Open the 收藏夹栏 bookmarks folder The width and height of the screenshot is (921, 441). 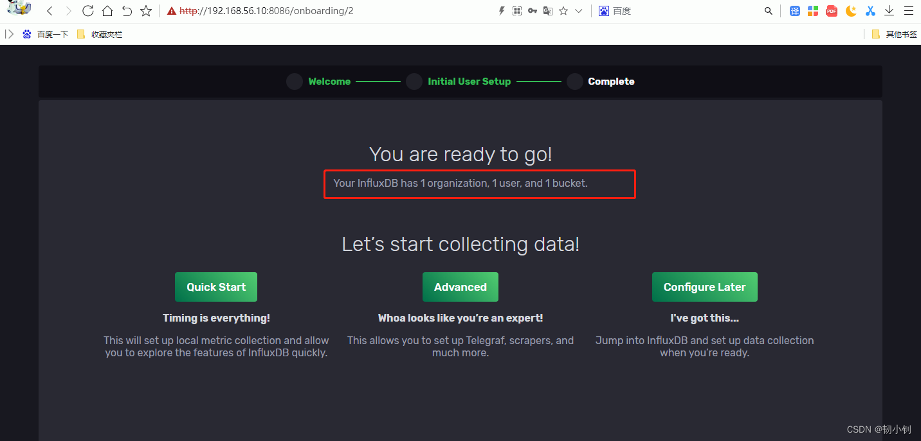click(100, 35)
